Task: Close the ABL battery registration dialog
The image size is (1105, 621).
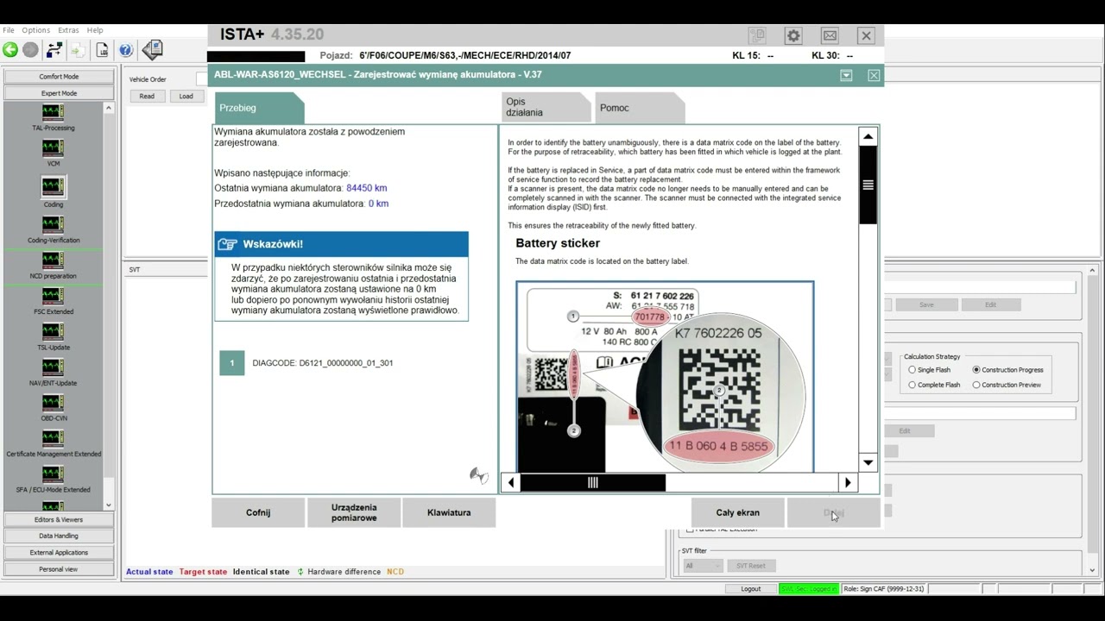Action: 874,75
